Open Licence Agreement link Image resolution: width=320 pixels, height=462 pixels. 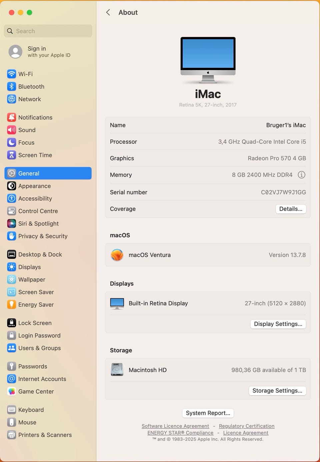coord(246,433)
